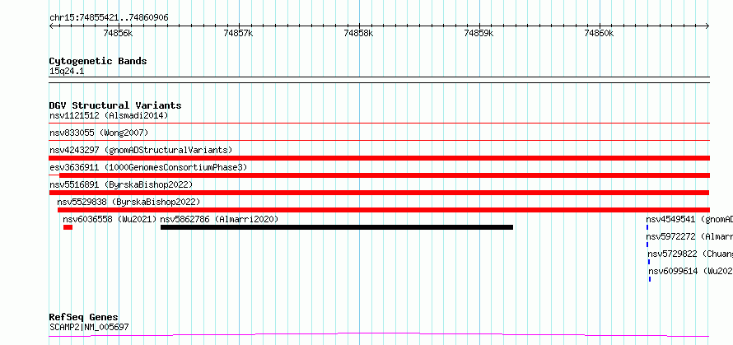Open variant esv3636911 1000GenomesConsortiumPhase3 label
This screenshot has height=345, width=733.
tap(148, 167)
